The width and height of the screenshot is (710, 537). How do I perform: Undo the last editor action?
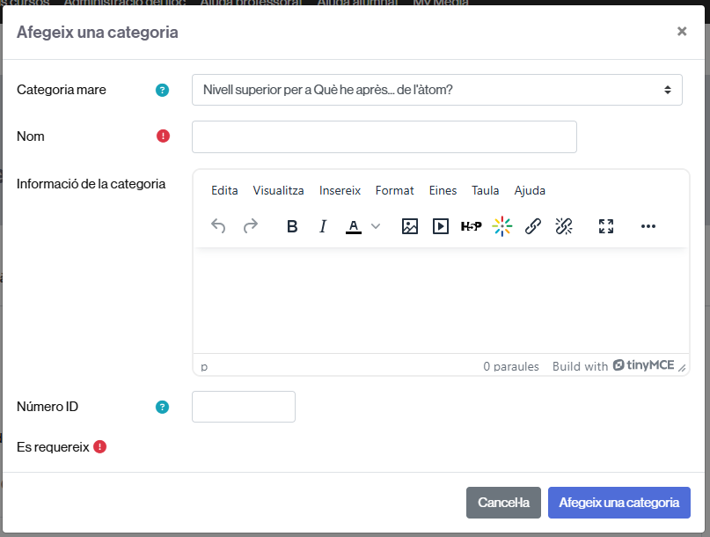[218, 226]
